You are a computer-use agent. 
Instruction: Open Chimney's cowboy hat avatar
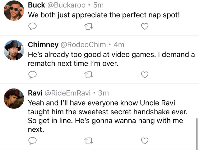click(14, 50)
